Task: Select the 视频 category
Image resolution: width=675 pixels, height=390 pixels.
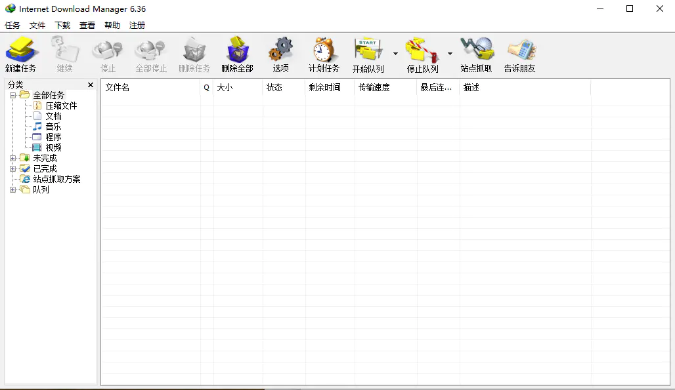Action: pos(53,147)
